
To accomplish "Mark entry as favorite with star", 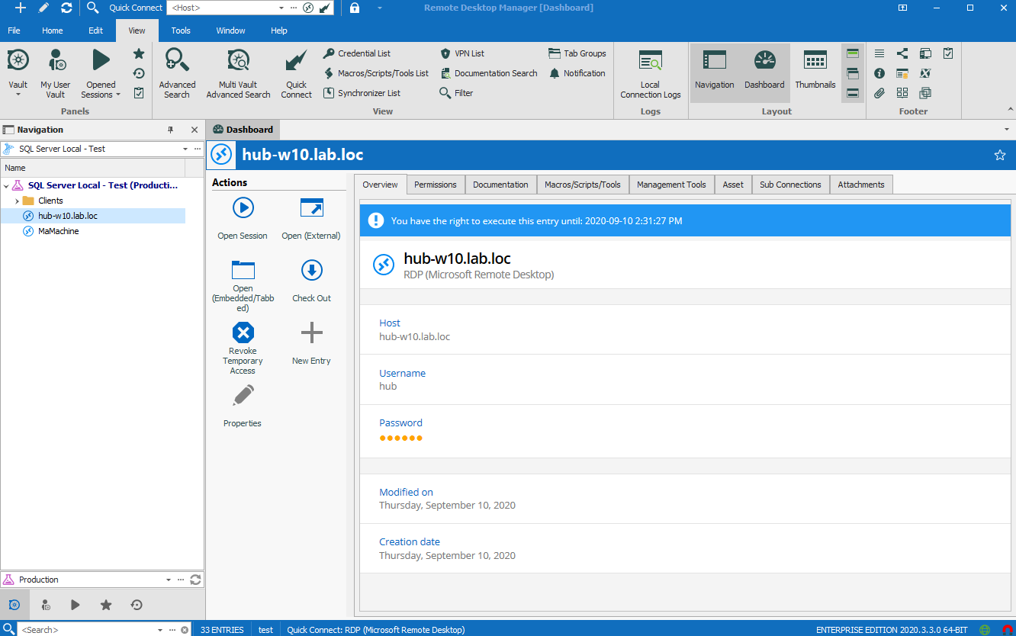I will [1000, 156].
